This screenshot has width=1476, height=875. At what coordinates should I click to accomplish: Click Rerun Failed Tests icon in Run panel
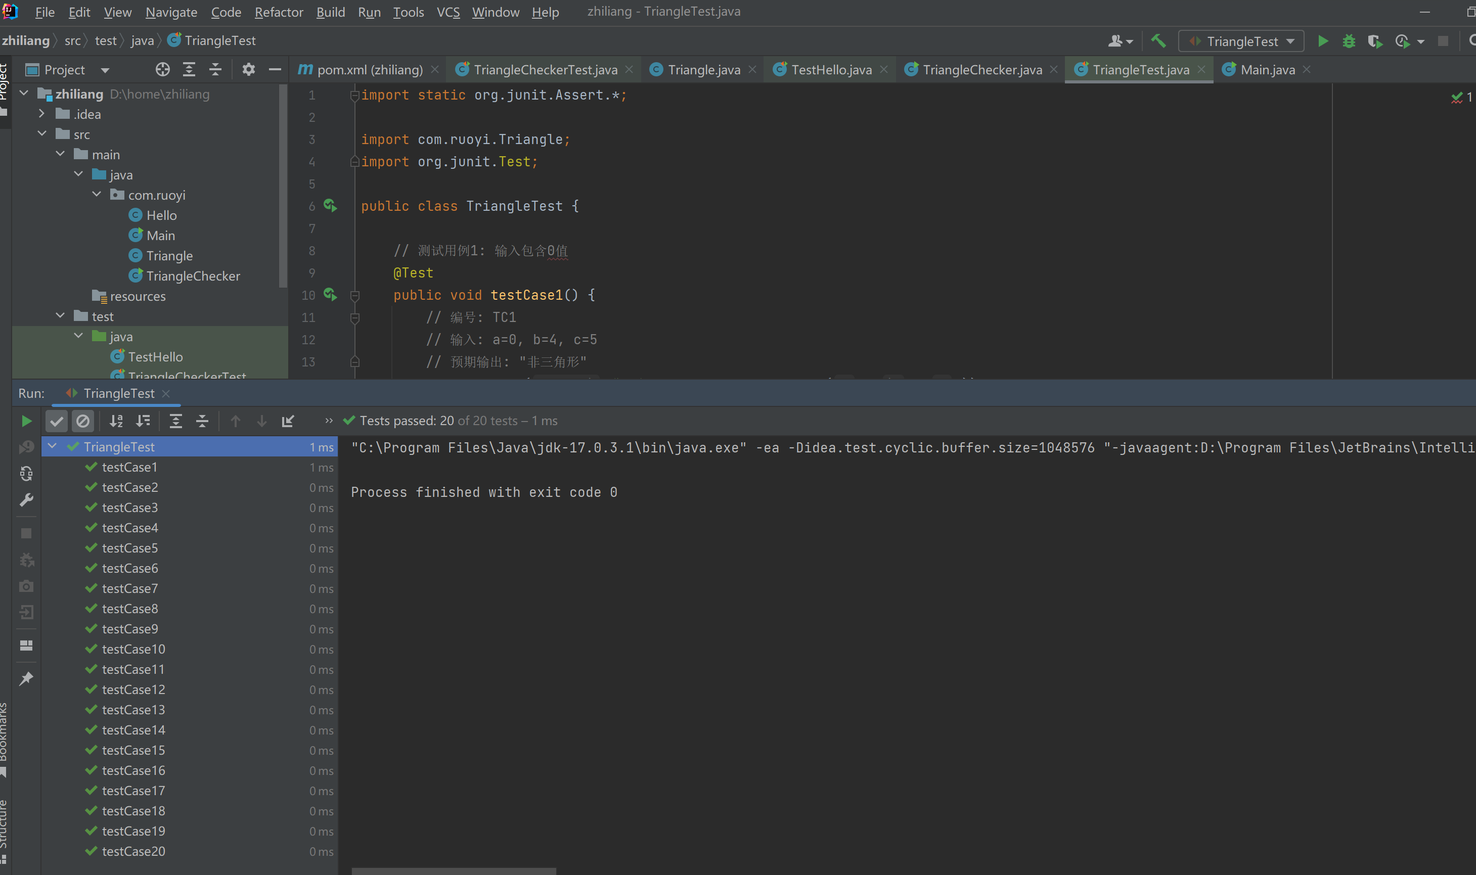click(x=26, y=447)
